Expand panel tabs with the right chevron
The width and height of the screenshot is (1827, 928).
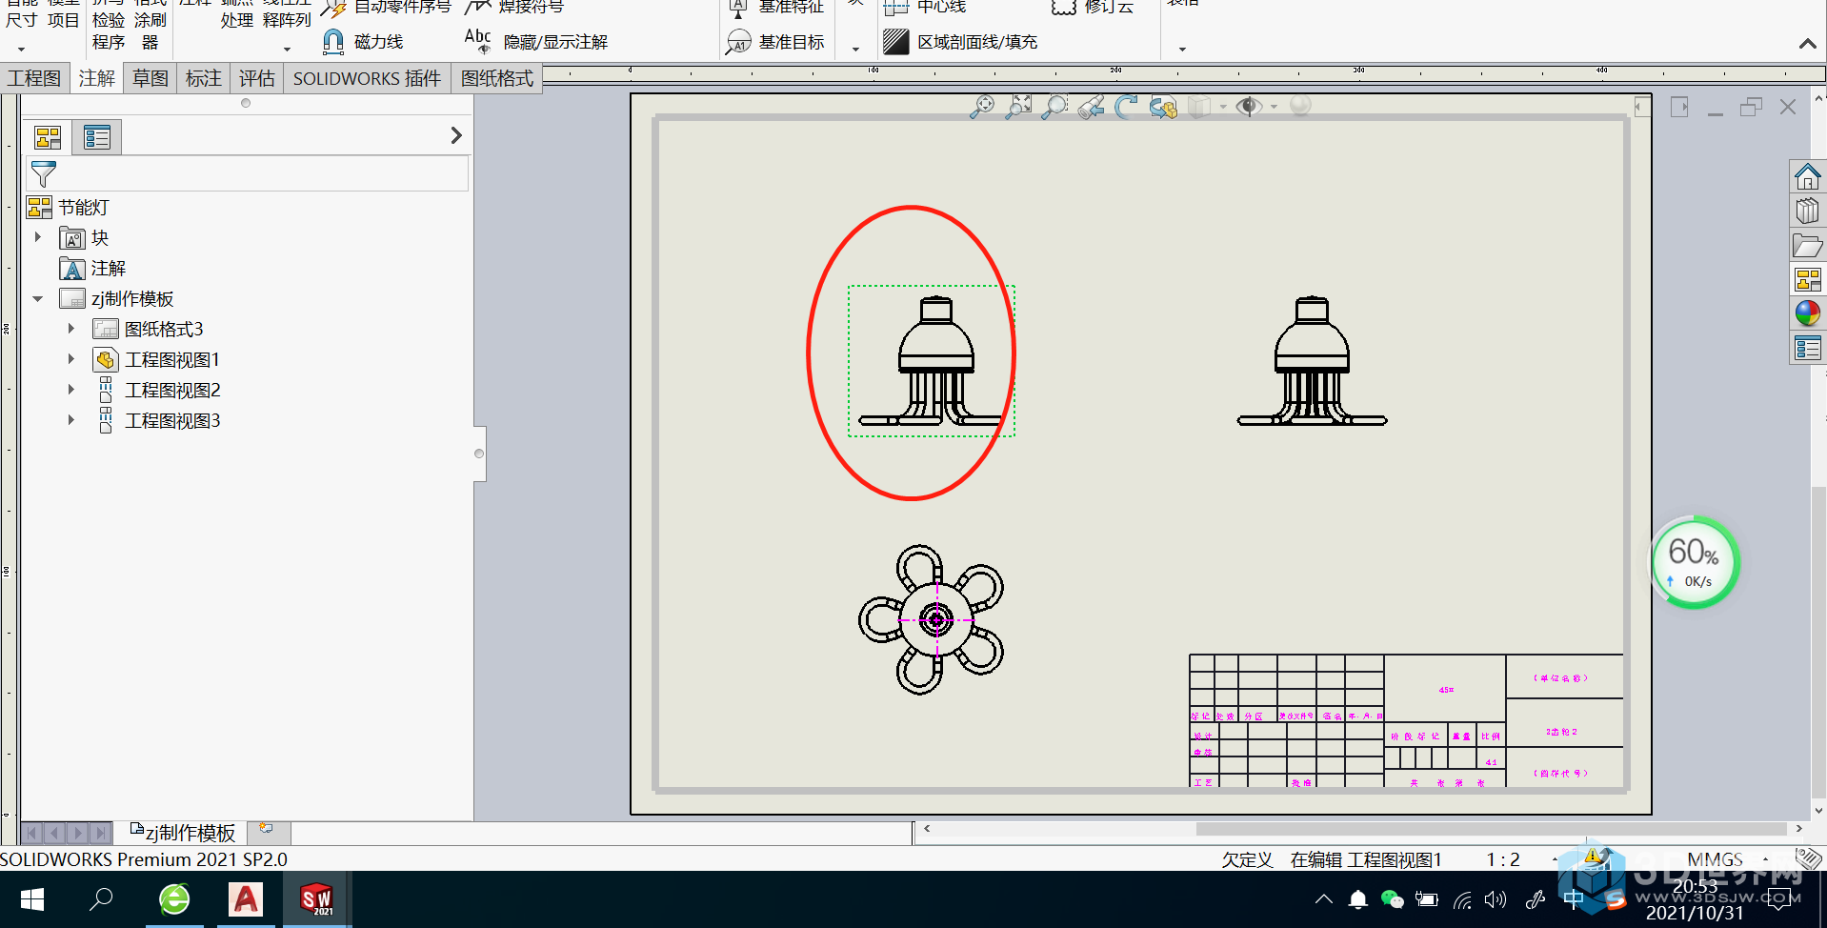pos(456,135)
